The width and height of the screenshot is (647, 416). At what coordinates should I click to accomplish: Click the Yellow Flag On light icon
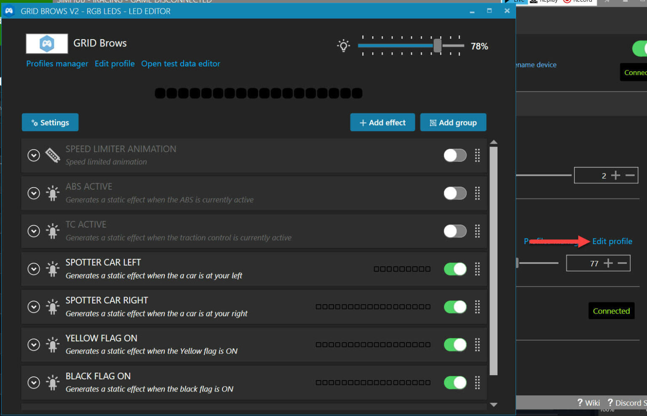[x=53, y=345]
